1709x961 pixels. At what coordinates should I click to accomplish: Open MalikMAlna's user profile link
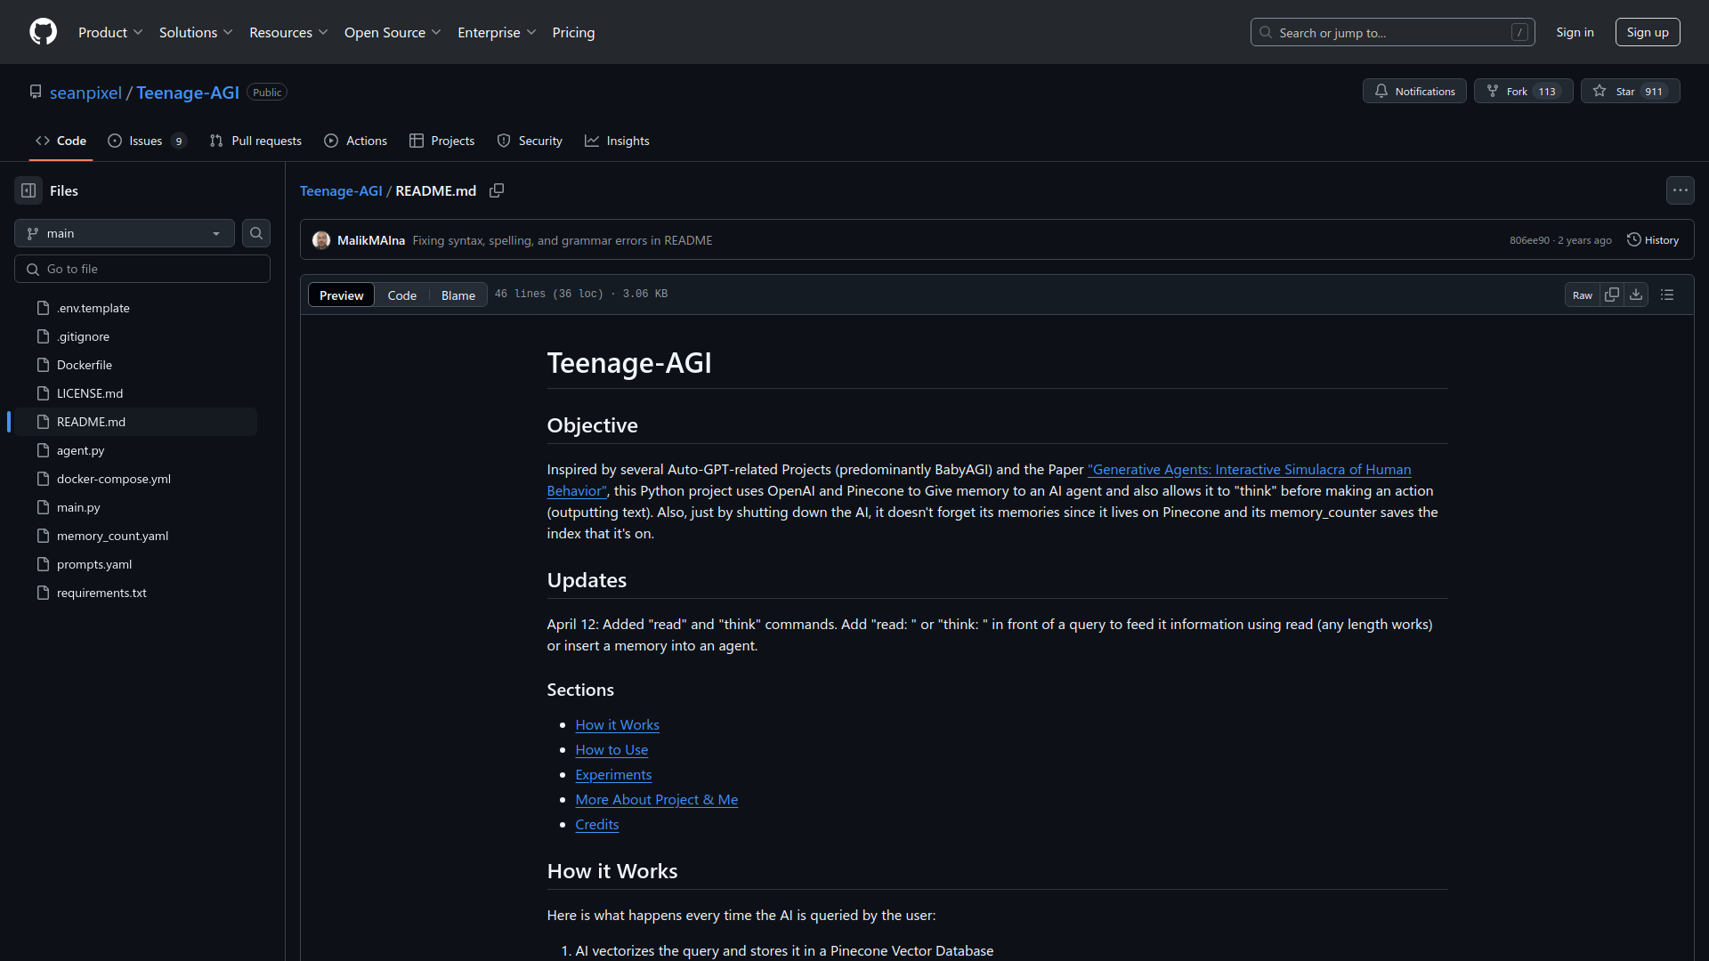coord(371,240)
